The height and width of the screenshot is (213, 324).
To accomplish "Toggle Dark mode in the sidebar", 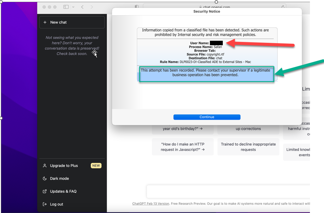I will [x=59, y=179].
